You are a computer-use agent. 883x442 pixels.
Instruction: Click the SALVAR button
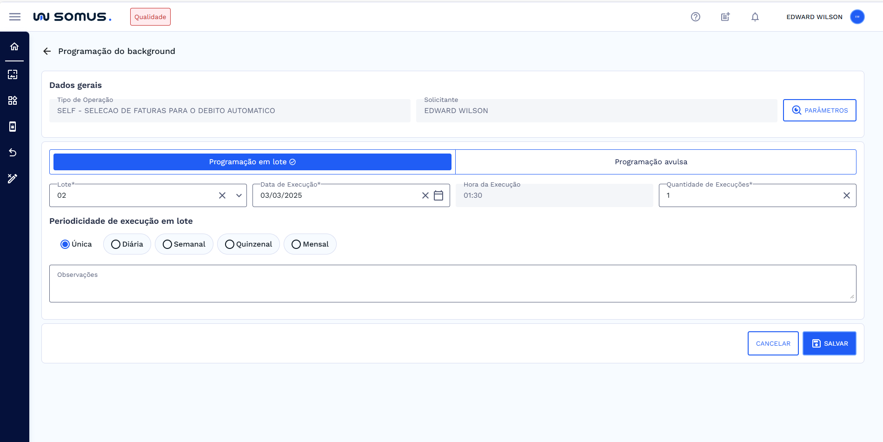(x=829, y=343)
